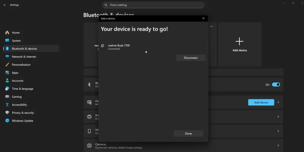
Task: Open Home in the sidebar
Action: [x=31, y=33]
